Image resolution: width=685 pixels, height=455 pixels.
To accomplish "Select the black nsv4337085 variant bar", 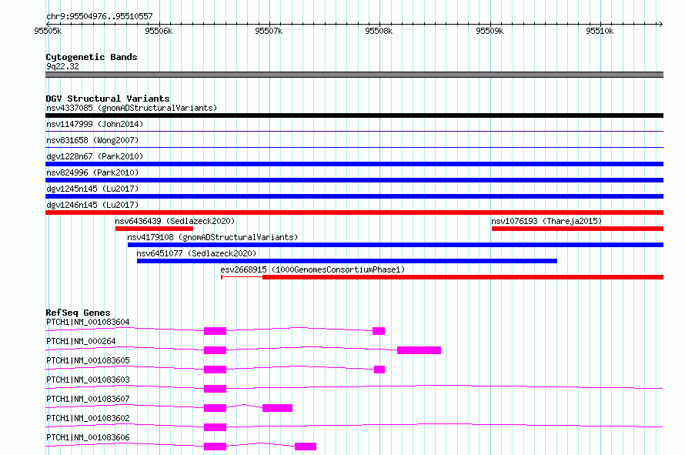I will point(354,115).
